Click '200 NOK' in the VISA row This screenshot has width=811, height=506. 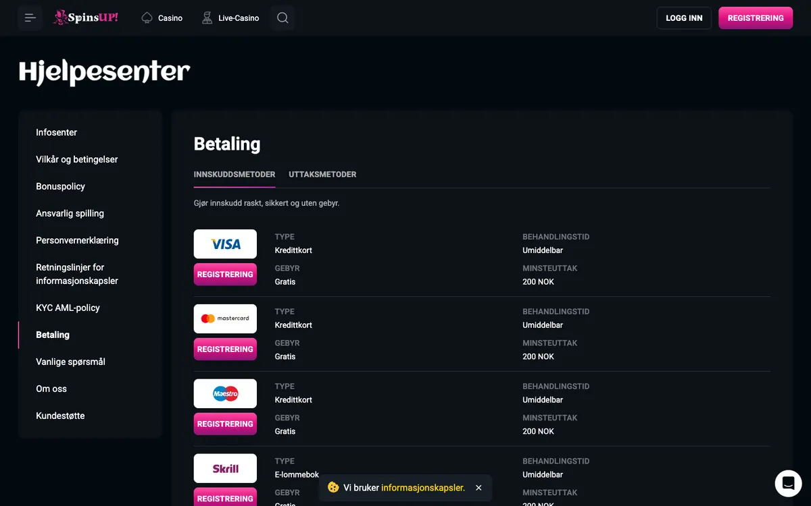coord(538,282)
